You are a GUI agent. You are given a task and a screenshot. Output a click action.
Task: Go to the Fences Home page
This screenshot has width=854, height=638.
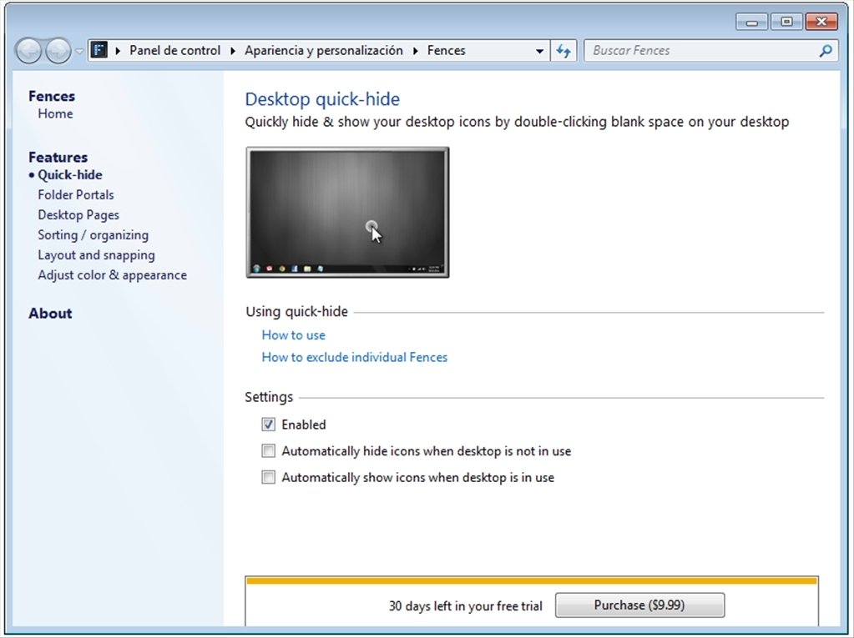pos(55,113)
